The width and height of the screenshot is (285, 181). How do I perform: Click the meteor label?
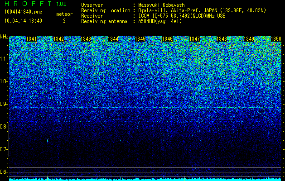pos(64,14)
